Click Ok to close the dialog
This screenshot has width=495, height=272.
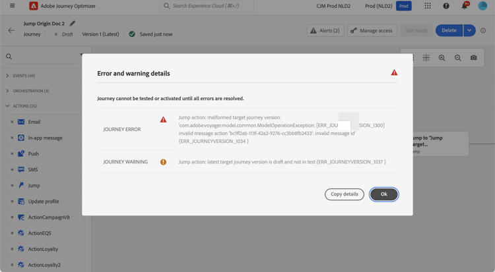click(384, 194)
